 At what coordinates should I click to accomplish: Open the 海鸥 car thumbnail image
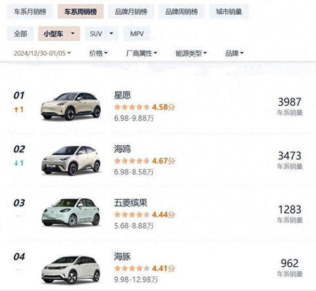click(x=71, y=160)
